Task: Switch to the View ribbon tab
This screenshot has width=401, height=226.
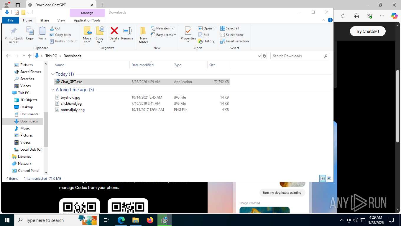Action: click(61, 20)
